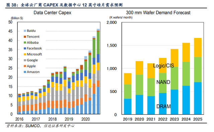Screen dimensions: 214x132
Task: Click the '2025' x-axis label in wafer chart
Action: (x=198, y=119)
